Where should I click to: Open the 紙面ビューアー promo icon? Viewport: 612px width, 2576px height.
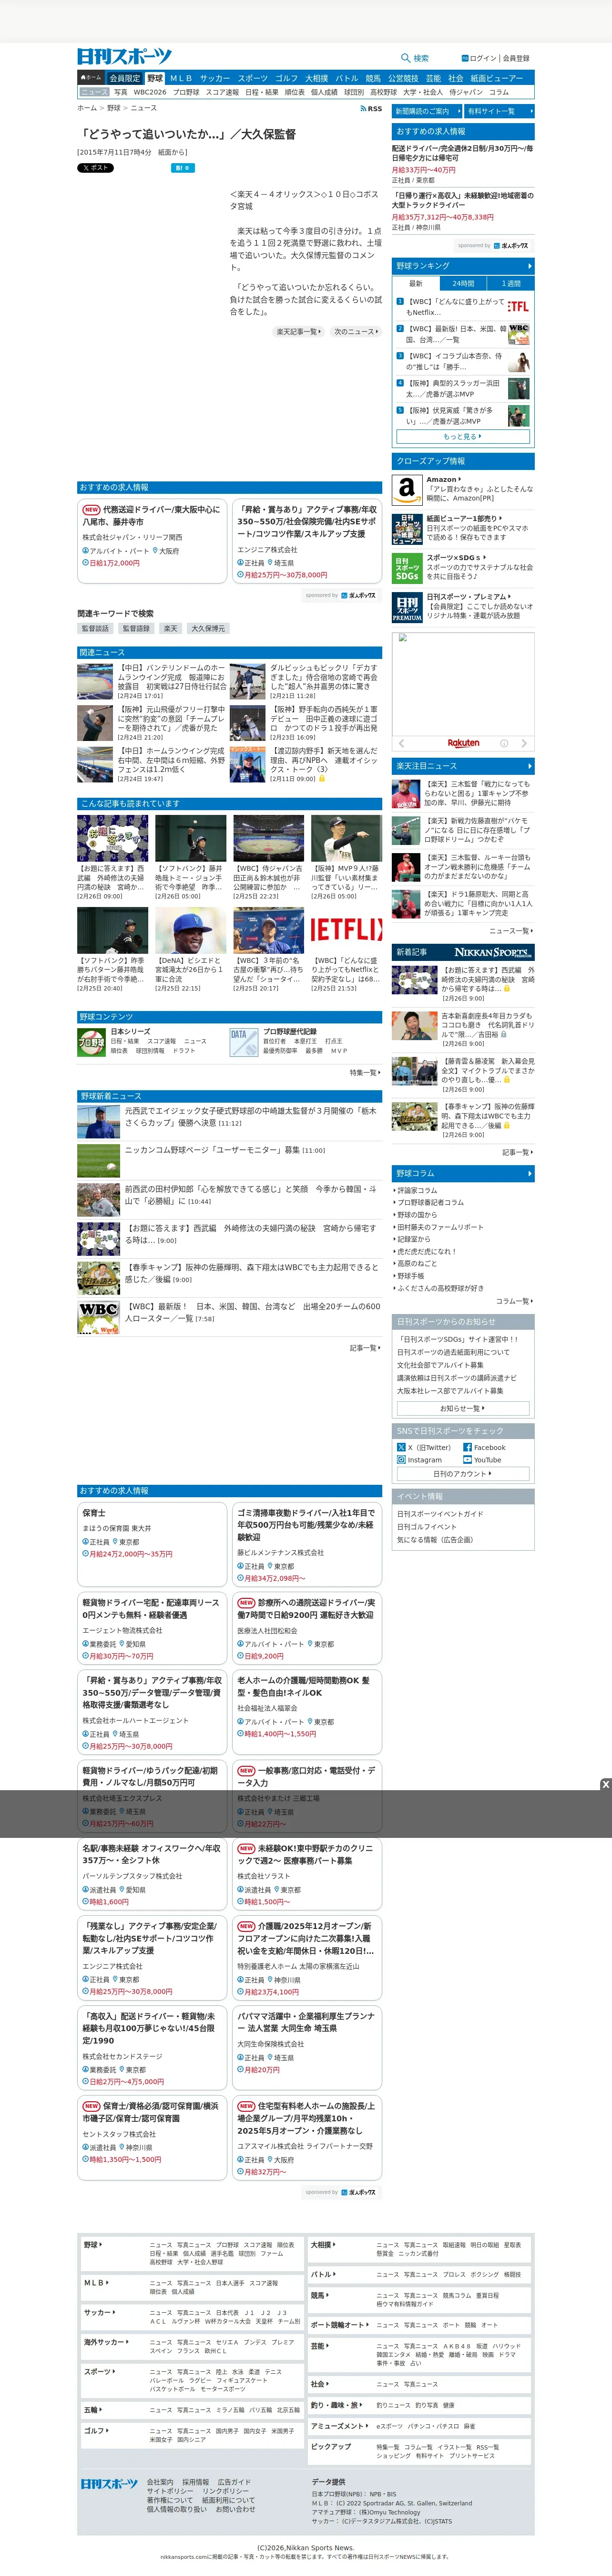407,528
